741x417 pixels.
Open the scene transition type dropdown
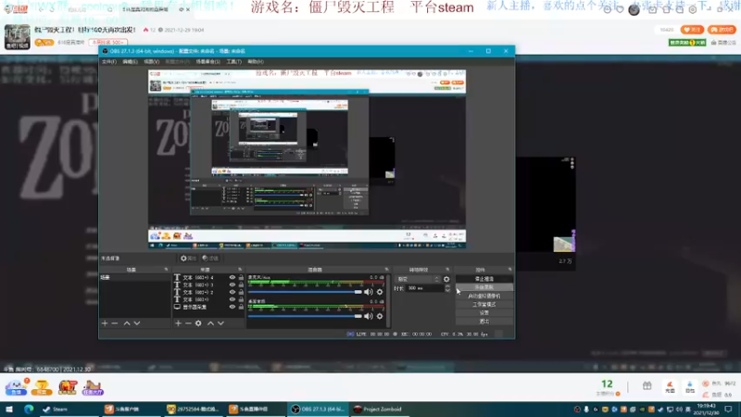(418, 279)
